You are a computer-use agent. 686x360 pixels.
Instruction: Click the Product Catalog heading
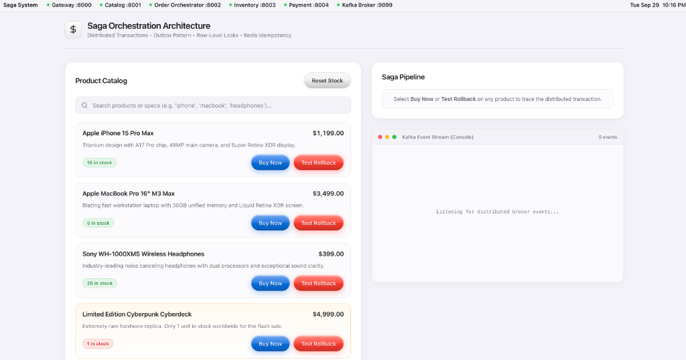point(101,81)
